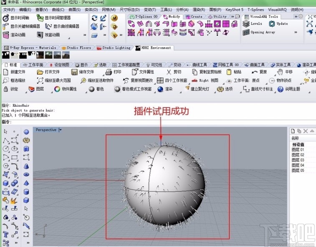Switch to Studio Lighting tab

(114, 48)
